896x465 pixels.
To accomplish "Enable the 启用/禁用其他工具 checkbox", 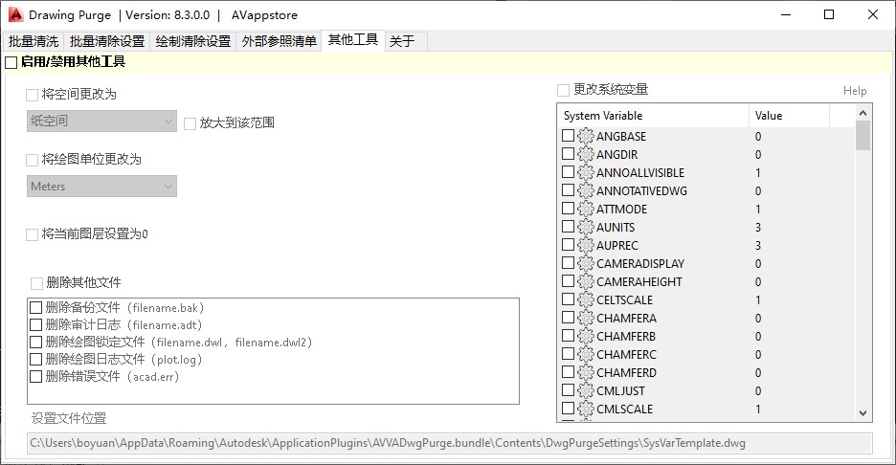I will [11, 63].
